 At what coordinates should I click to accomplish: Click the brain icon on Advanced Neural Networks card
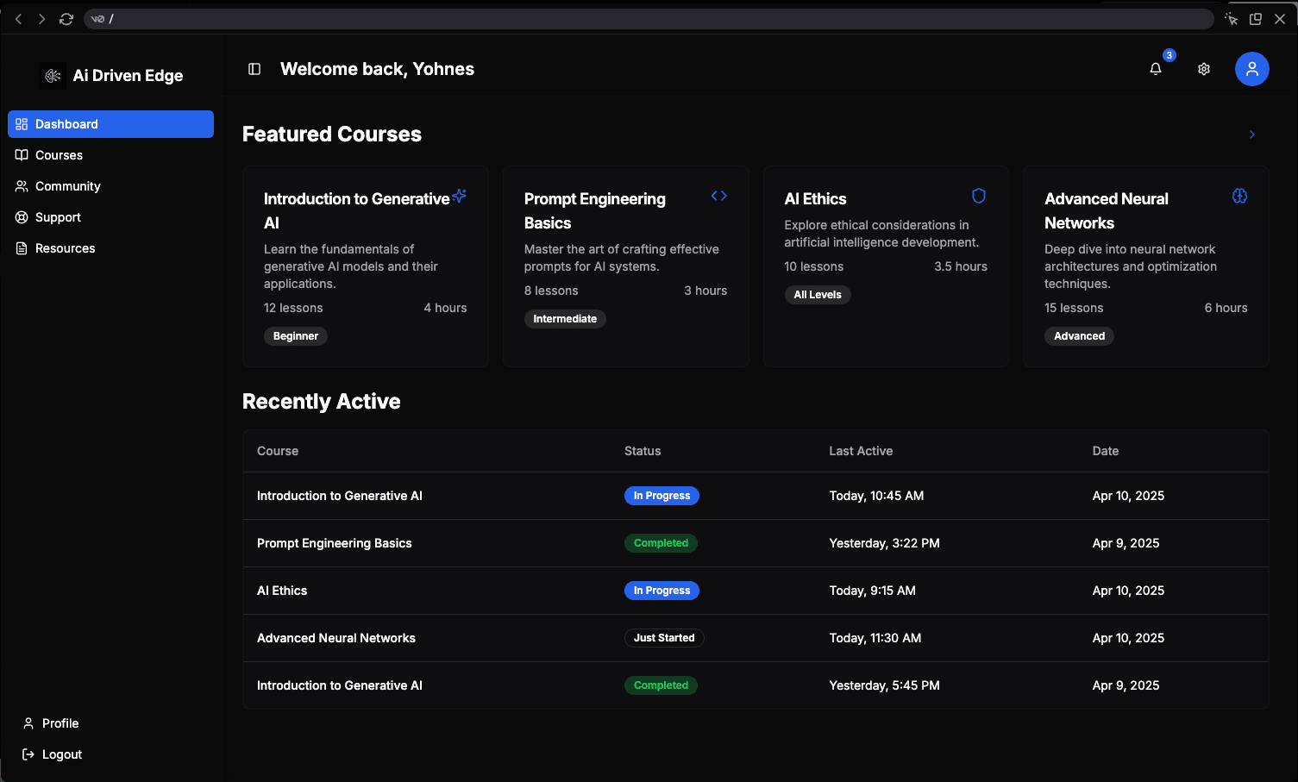point(1239,196)
